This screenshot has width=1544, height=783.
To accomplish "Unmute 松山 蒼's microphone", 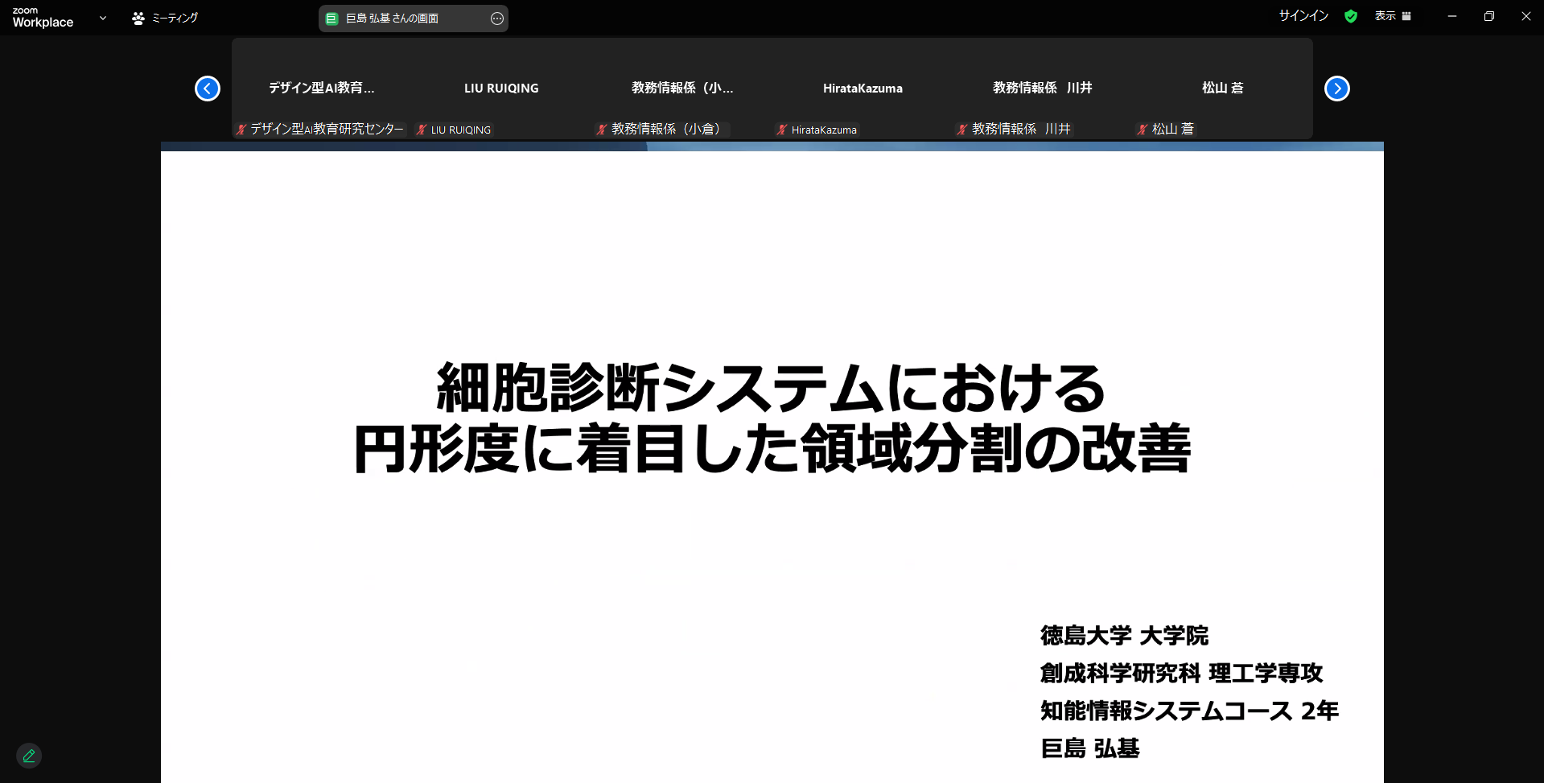I will click(x=1141, y=129).
